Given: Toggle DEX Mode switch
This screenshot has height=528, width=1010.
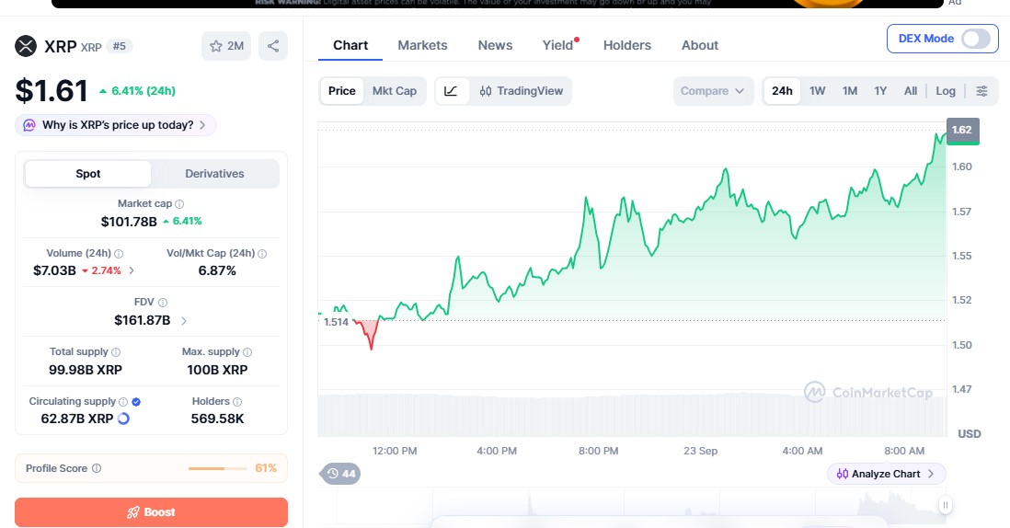Looking at the screenshot, I should [976, 39].
